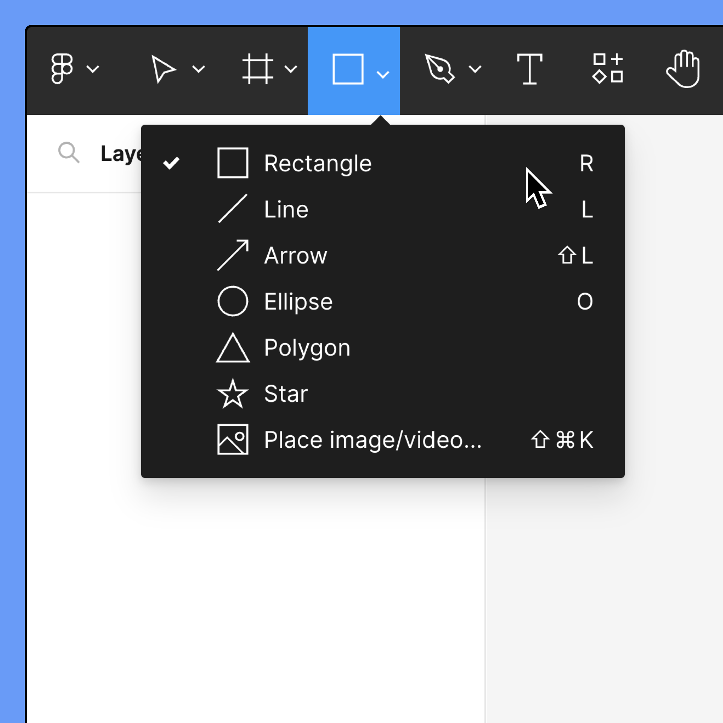Click the search magnifier in Layers panel
The height and width of the screenshot is (723, 723).
click(69, 153)
